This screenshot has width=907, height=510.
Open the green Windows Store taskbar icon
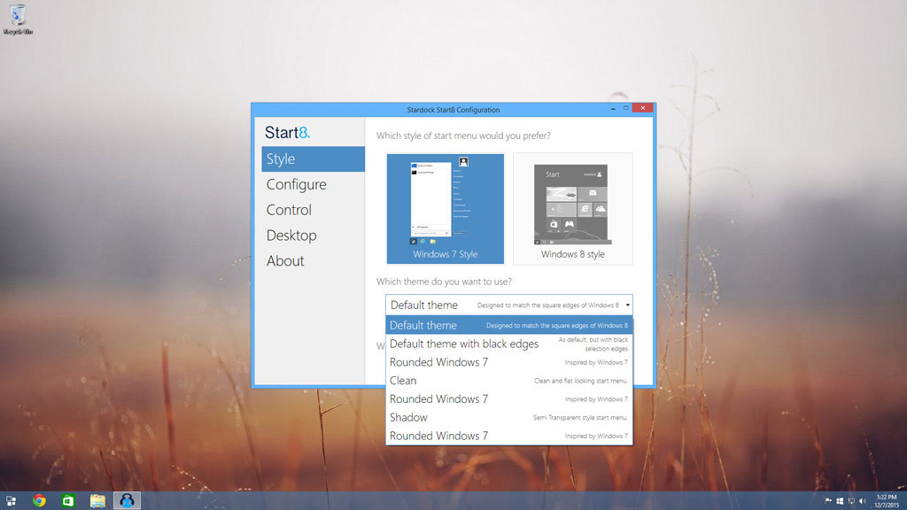68,501
